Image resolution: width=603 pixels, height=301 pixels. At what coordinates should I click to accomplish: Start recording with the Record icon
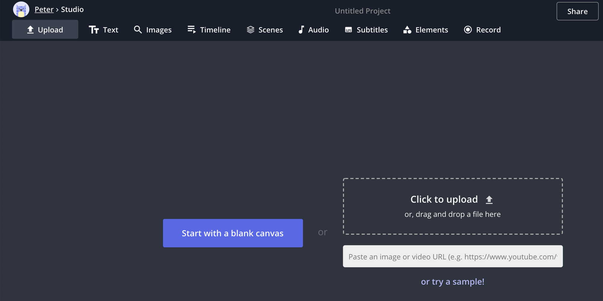pos(468,29)
